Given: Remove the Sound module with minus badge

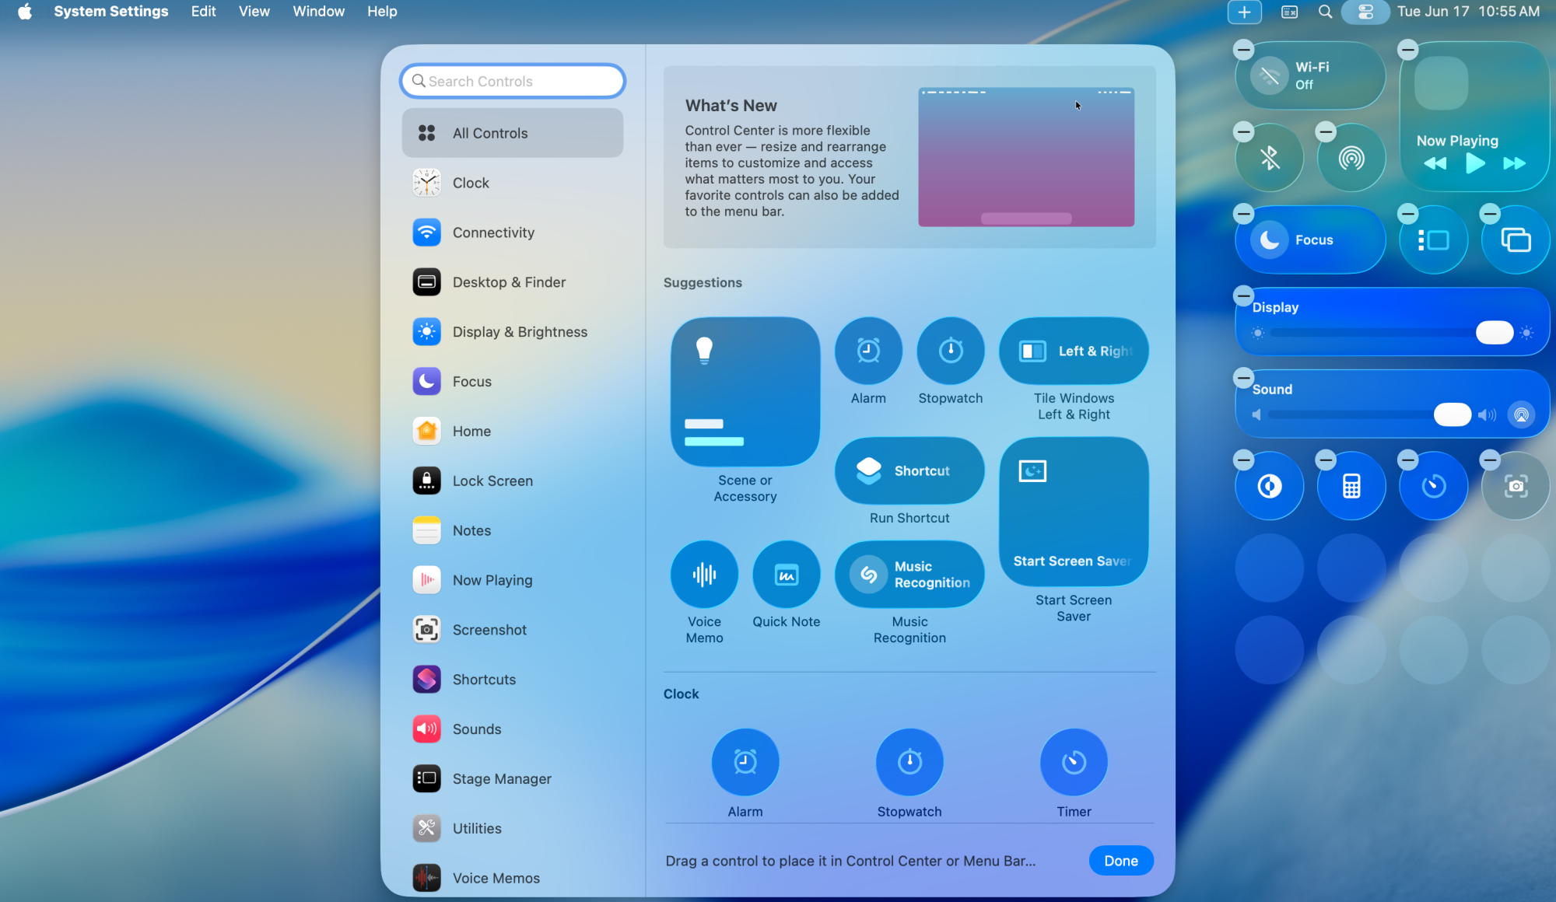Looking at the screenshot, I should pyautogui.click(x=1243, y=378).
